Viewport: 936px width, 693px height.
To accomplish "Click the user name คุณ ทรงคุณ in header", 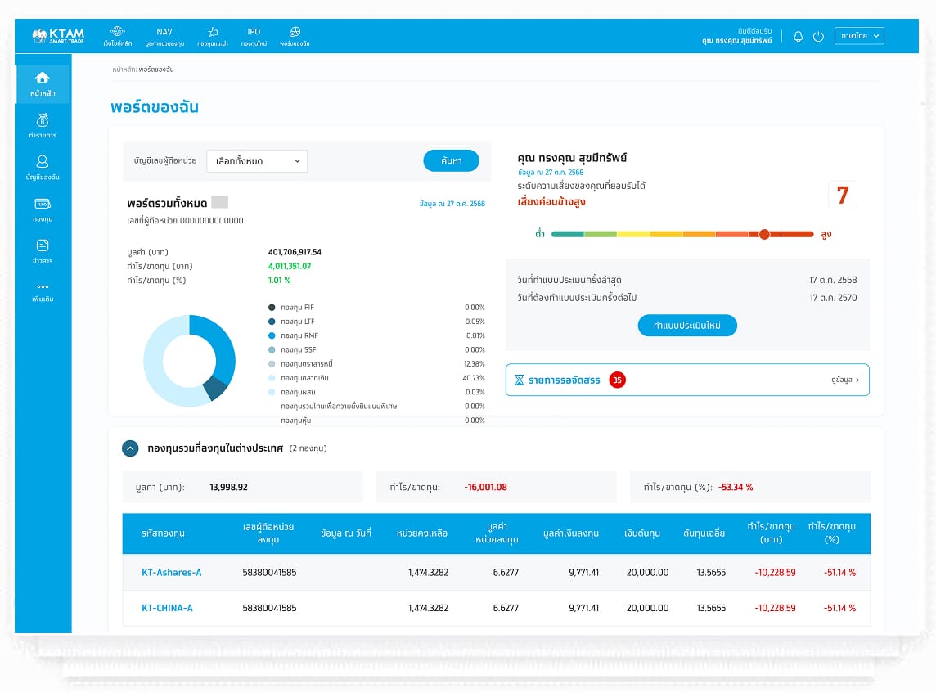I will tap(736, 41).
